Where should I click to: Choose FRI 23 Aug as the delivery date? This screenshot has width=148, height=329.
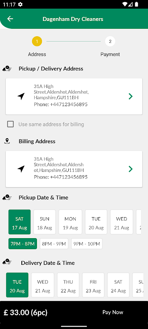coord(93,285)
